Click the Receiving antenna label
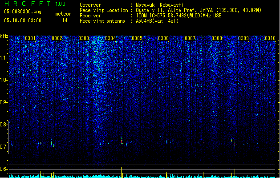 102,21
